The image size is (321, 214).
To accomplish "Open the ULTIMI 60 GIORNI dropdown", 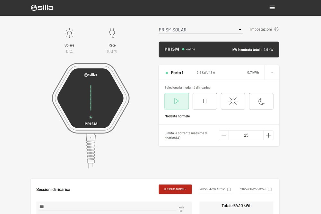I will (175, 189).
